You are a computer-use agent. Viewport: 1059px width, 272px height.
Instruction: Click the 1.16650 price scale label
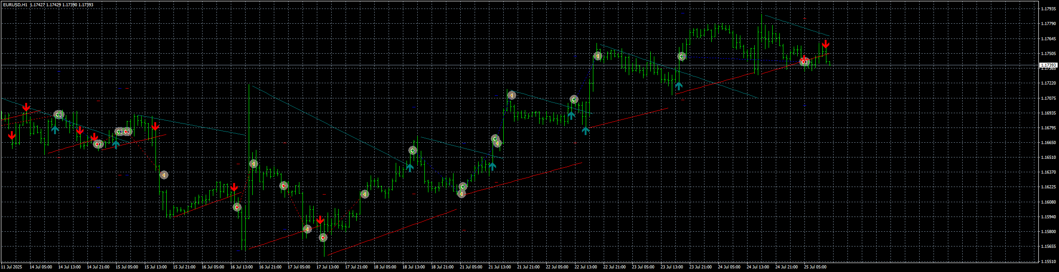[x=1048, y=142]
